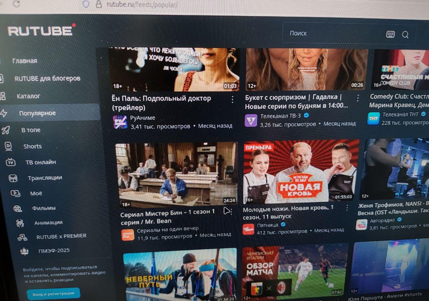The width and height of the screenshot is (429, 301).
Task: Click Авторадио channel avatar
Action: pos(361,225)
